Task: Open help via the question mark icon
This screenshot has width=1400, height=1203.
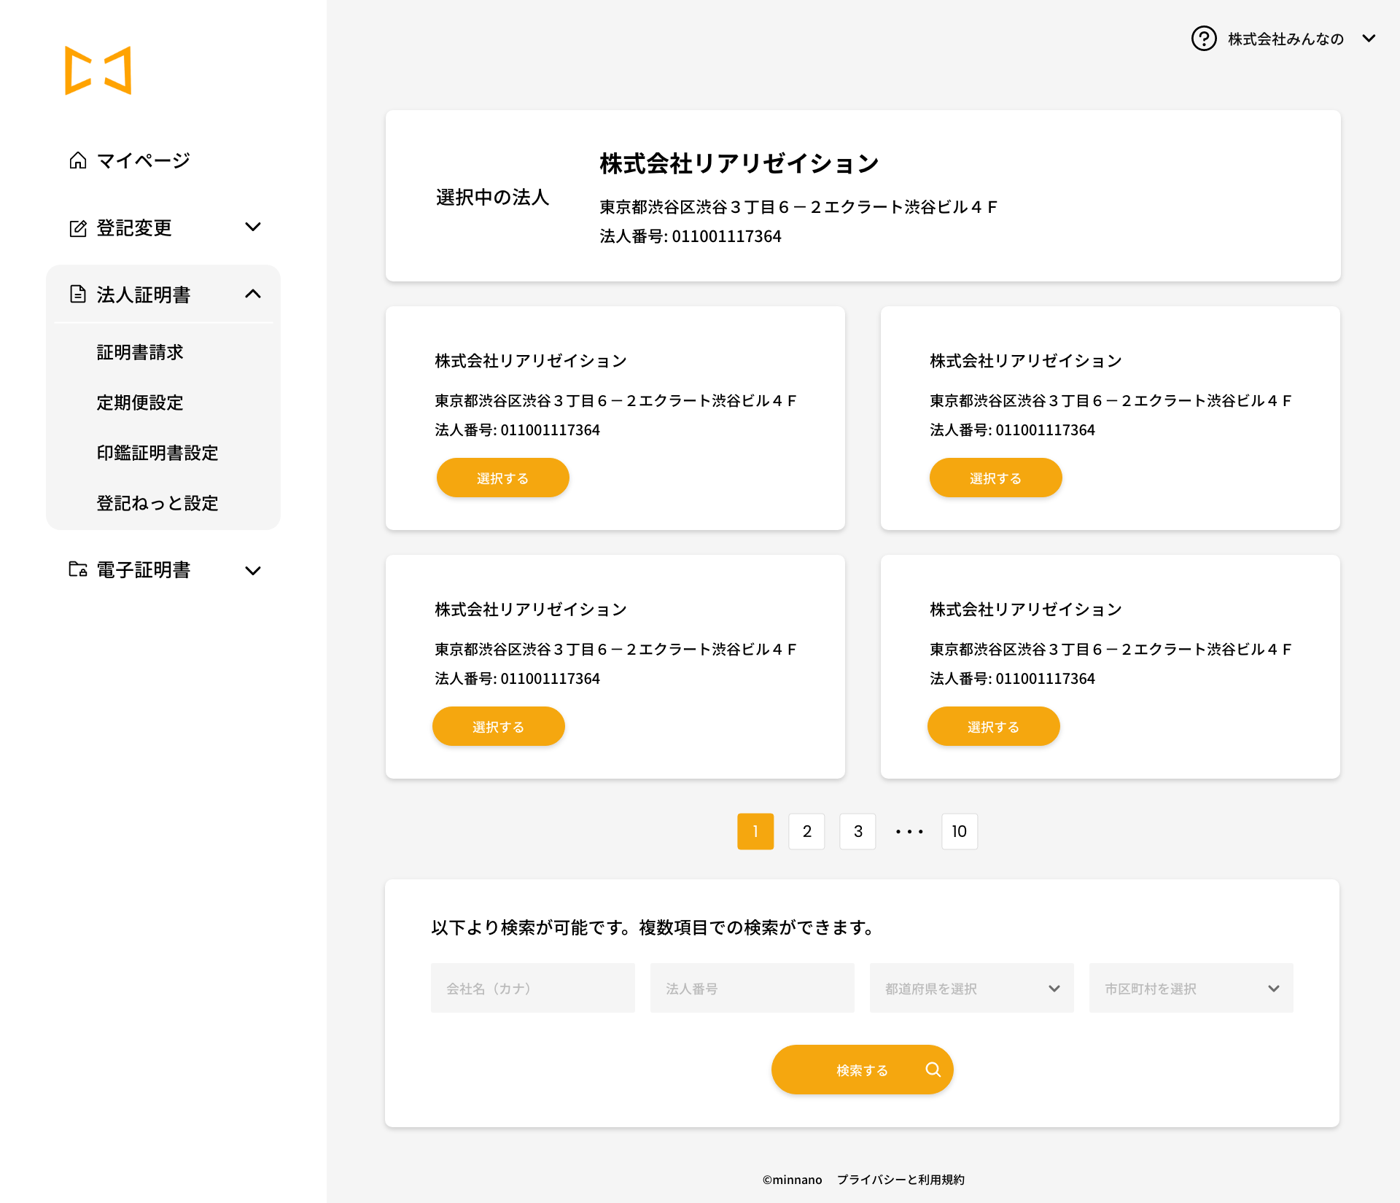Action: coord(1204,39)
